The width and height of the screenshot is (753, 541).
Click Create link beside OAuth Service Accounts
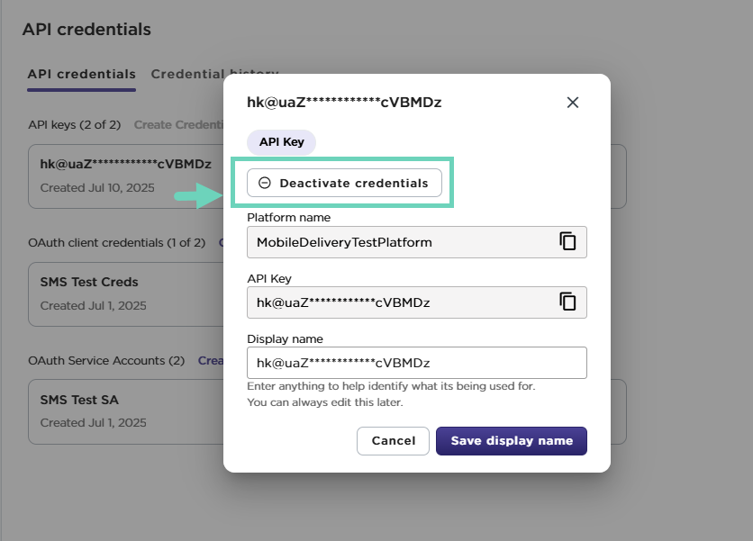click(x=211, y=360)
